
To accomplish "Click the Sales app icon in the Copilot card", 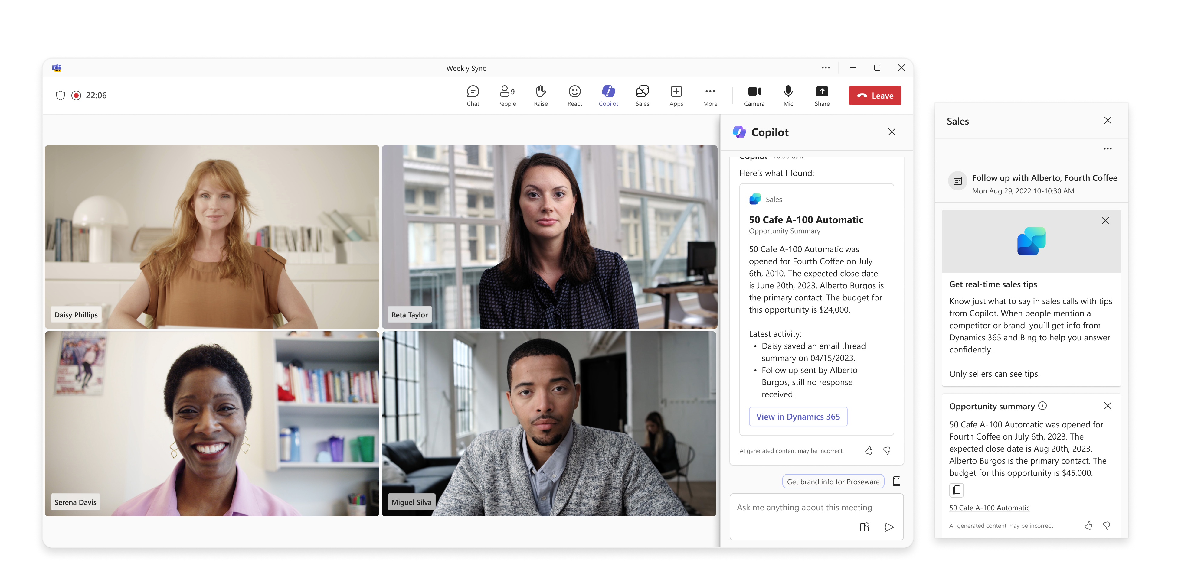I will tap(754, 200).
